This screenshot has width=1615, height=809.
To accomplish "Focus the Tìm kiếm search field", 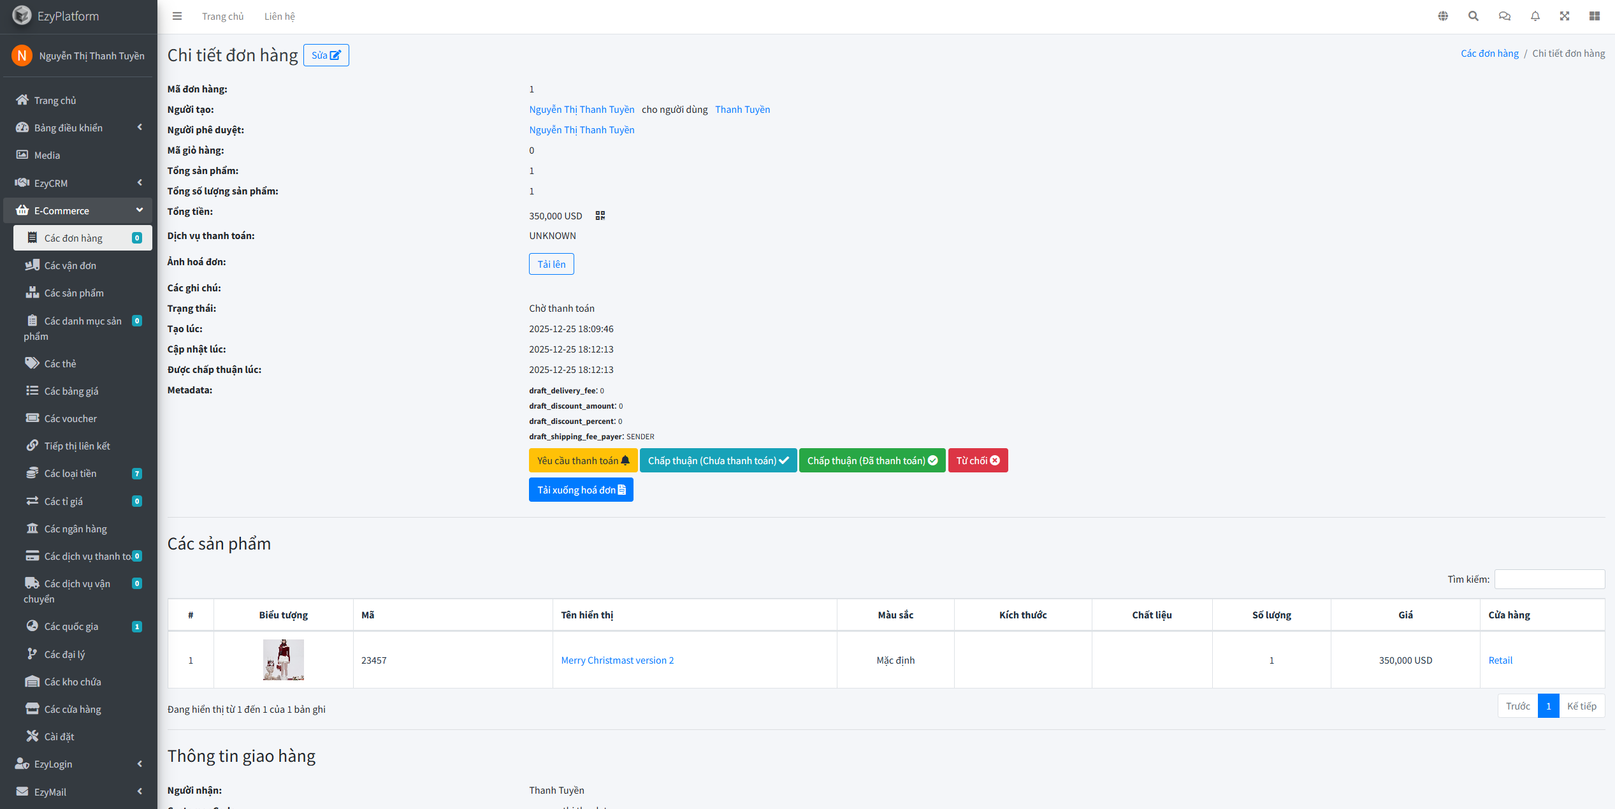I will (x=1549, y=579).
